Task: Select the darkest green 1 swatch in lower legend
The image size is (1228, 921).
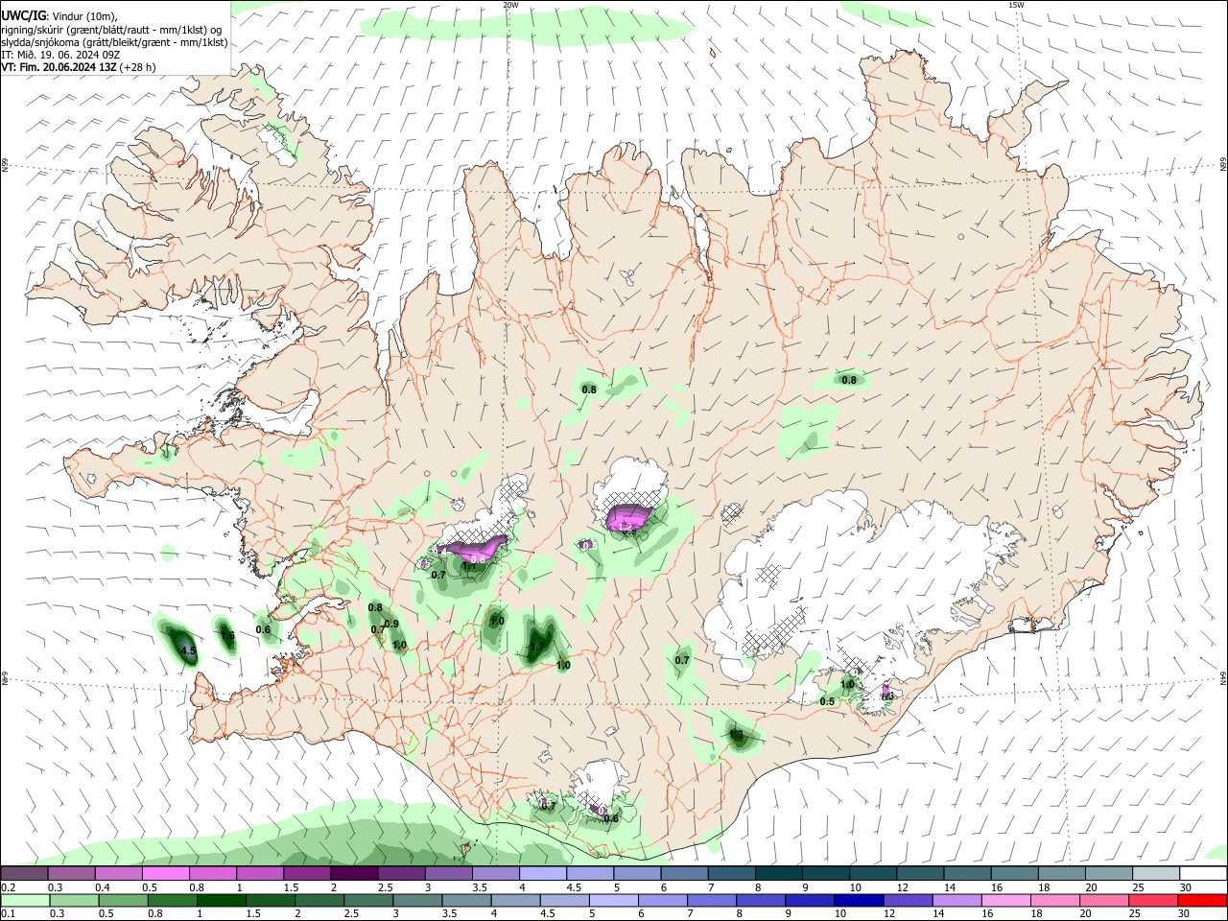Action: point(221,900)
